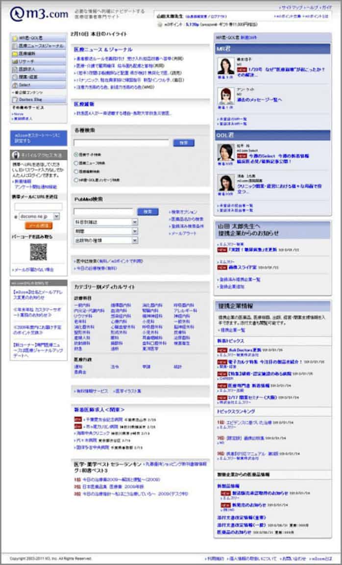Select MR君・QOL君 message search radio option
The width and height of the screenshot is (342, 565).
76,180
